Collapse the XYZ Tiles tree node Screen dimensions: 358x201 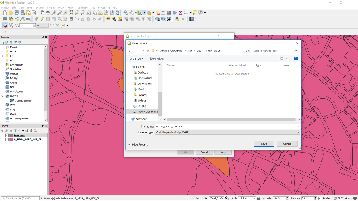[x=2, y=96]
